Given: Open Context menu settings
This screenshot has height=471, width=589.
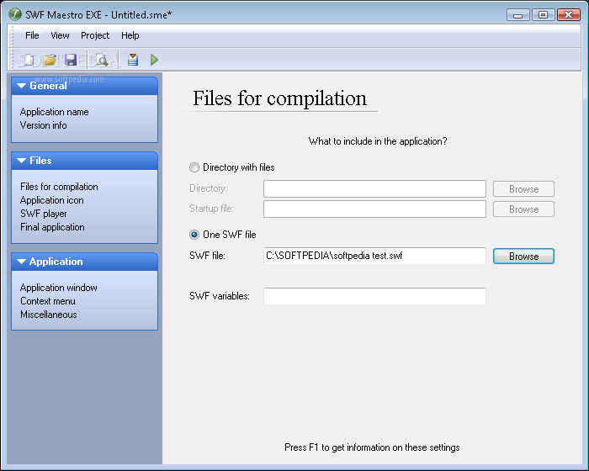Looking at the screenshot, I should tap(48, 301).
